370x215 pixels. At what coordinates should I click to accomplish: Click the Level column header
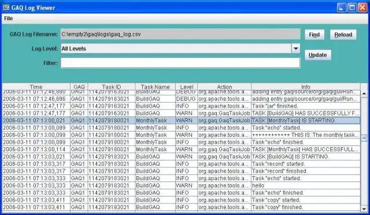pos(186,87)
